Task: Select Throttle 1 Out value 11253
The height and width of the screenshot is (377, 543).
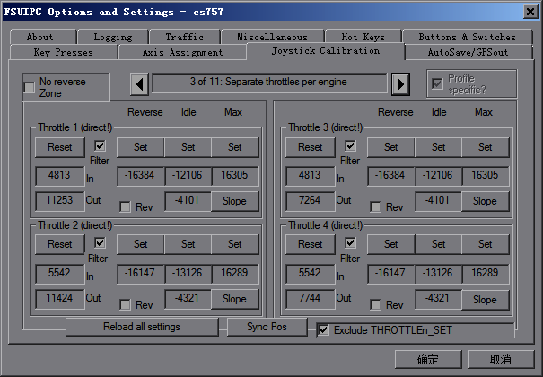Action: 59,200
